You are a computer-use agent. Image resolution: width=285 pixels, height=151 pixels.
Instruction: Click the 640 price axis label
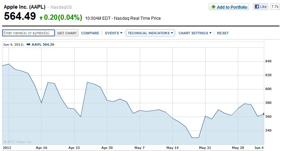coord(268,61)
